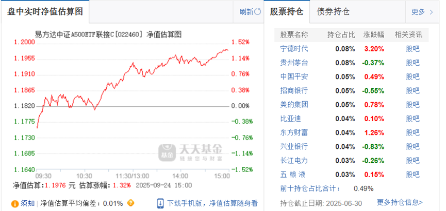Click the 1.52% right axis label

coord(240,42)
